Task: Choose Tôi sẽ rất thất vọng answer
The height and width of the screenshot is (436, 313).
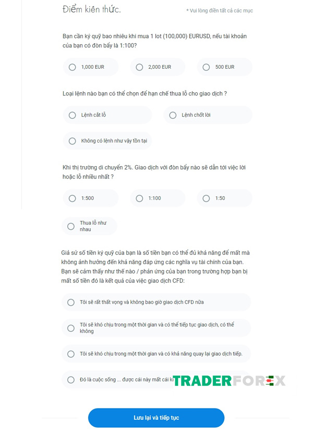Action: 156,302
